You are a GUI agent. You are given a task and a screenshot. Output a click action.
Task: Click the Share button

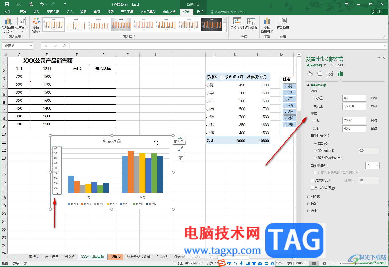pyautogui.click(x=378, y=12)
